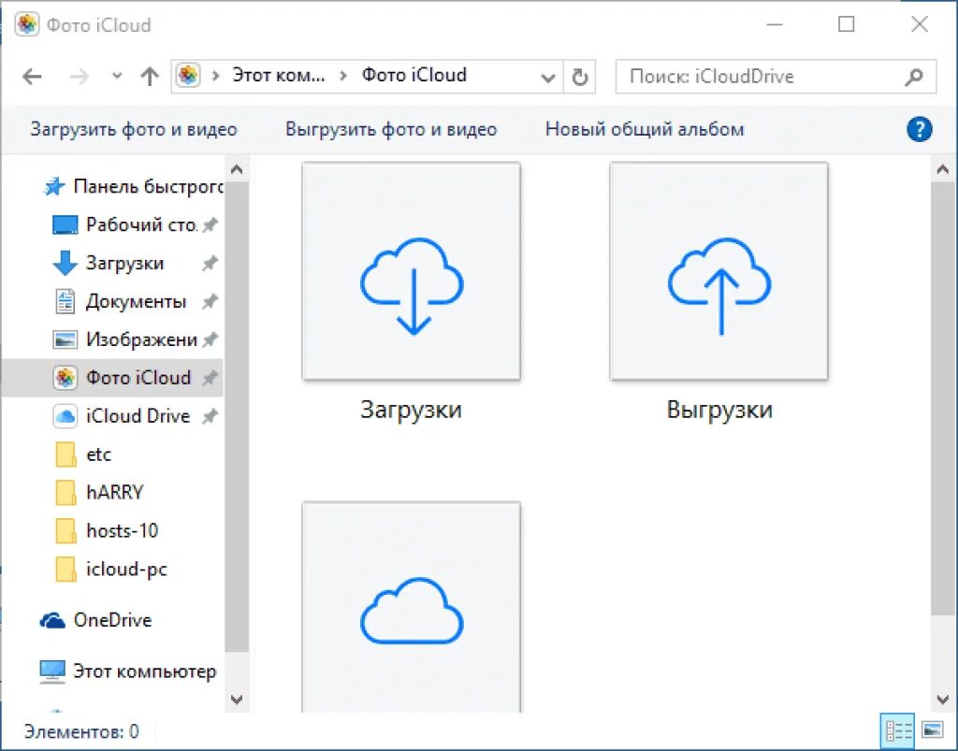
Task: Open Изображения in sidebar
Action: coord(124,339)
